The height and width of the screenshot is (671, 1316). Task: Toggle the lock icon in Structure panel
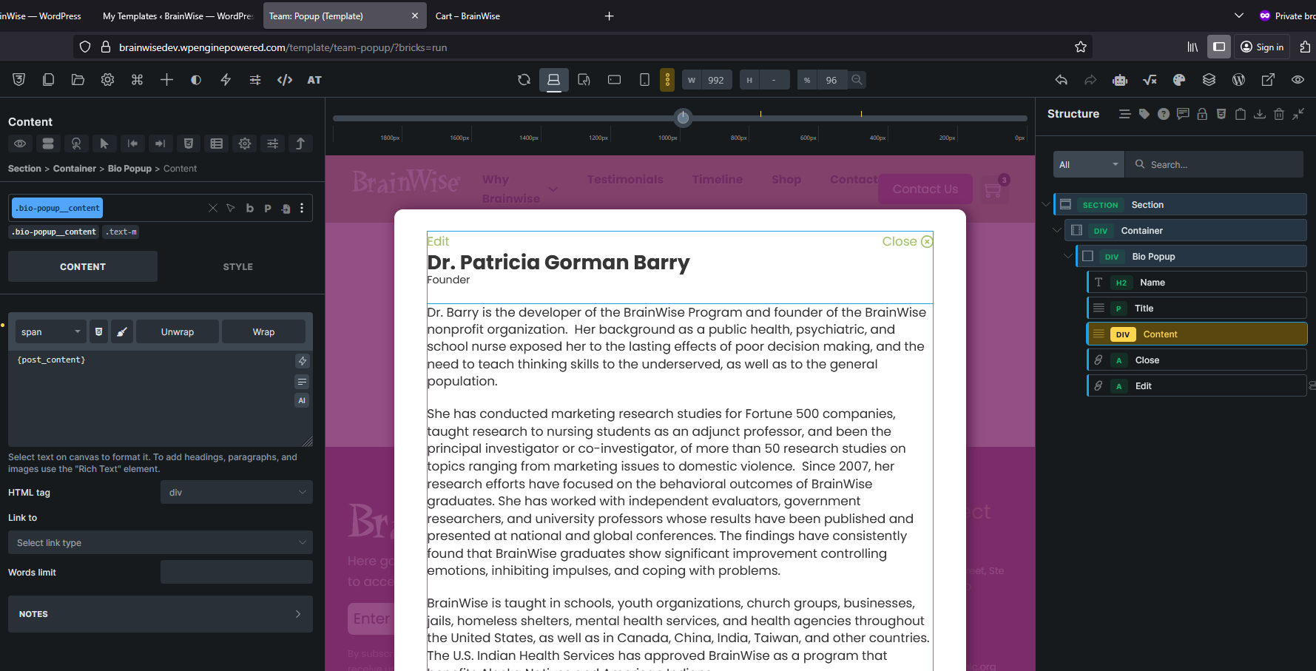(x=1202, y=114)
